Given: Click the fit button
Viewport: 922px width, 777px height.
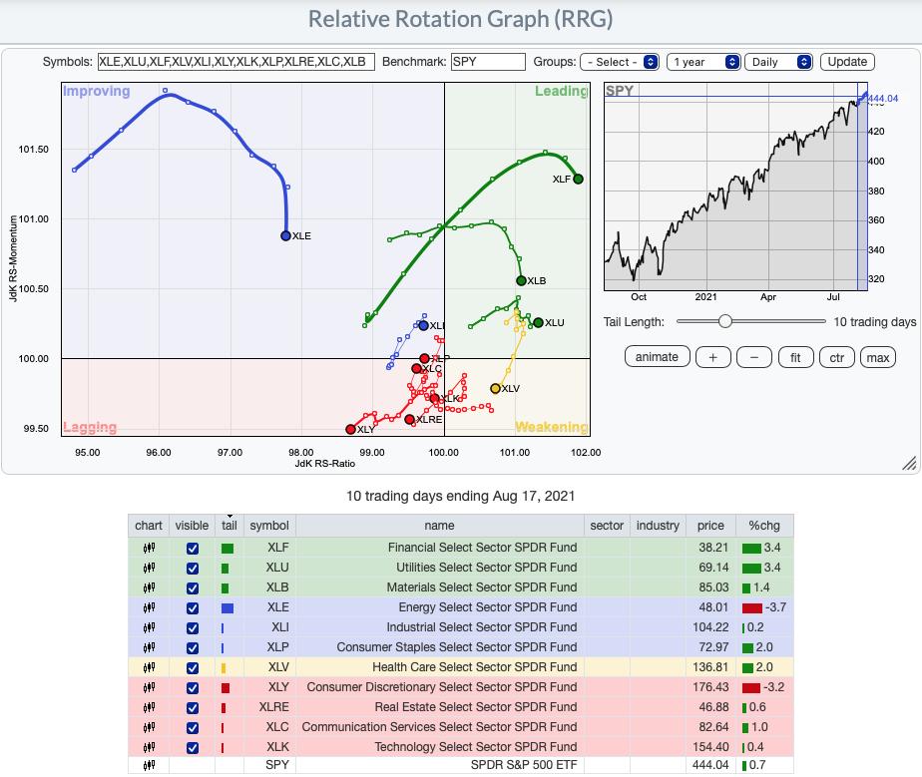Looking at the screenshot, I should click(795, 357).
